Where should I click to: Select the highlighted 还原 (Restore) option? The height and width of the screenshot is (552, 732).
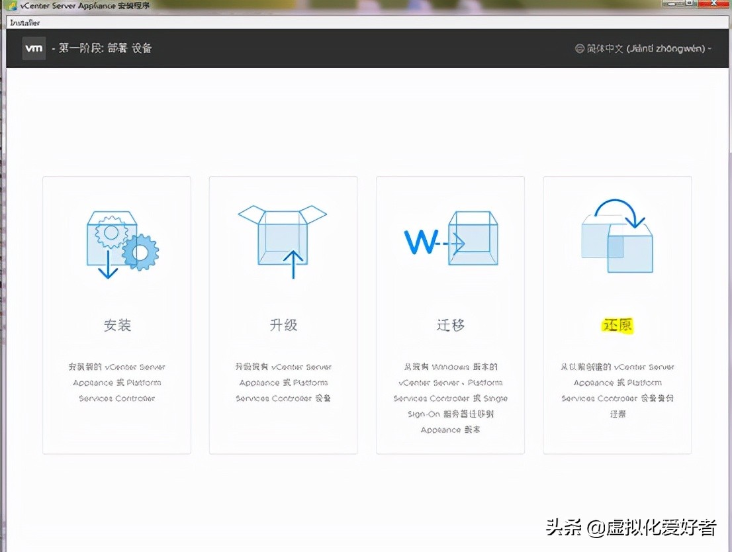617,314
